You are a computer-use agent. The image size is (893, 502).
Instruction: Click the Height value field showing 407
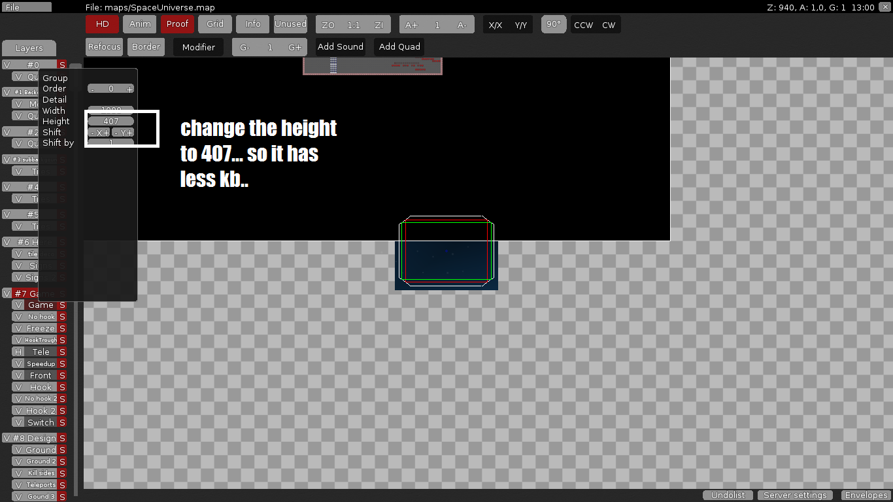point(111,121)
